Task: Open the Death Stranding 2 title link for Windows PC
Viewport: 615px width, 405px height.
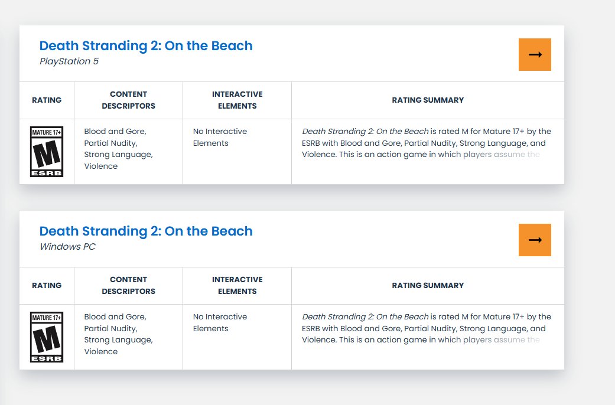Action: (146, 231)
